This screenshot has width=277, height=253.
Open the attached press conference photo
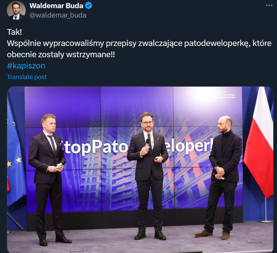(140, 170)
